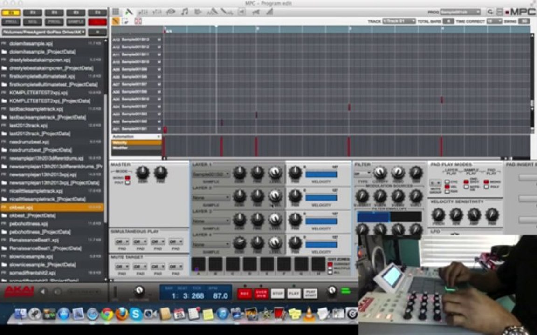
Task: Open the App Store dock icon
Action: [64, 314]
